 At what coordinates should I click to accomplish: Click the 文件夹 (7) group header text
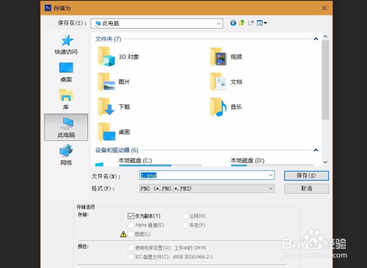(108, 39)
